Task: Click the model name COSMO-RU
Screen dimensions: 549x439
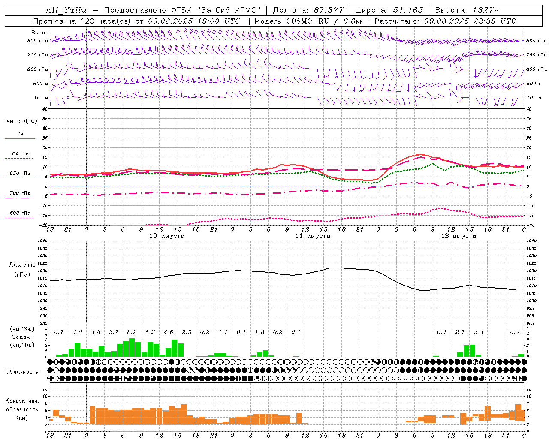Action: point(307,21)
